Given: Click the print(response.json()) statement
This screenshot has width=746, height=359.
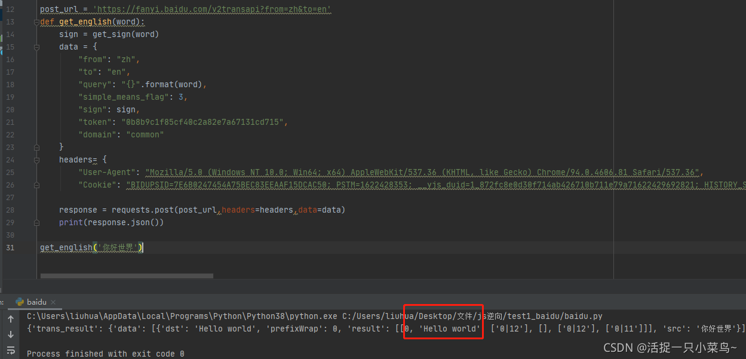Looking at the screenshot, I should (111, 222).
